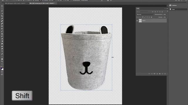Select the layer 1 name
Image resolution: width=188 pixels, height=105 pixels.
coord(144,21)
